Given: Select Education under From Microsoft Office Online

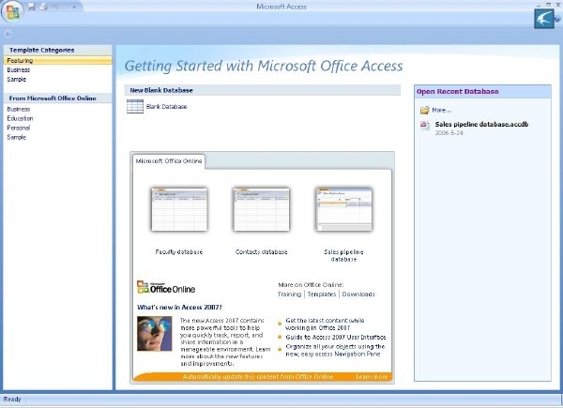Looking at the screenshot, I should pos(20,118).
